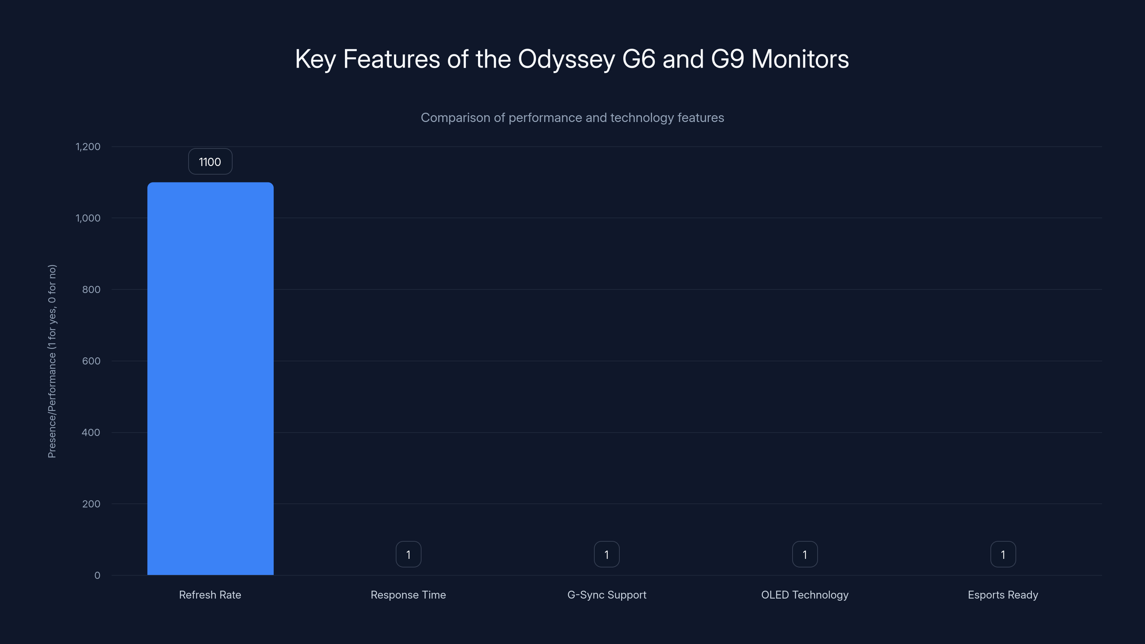Select the 1100 value label
This screenshot has width=1145, height=644.
point(210,162)
